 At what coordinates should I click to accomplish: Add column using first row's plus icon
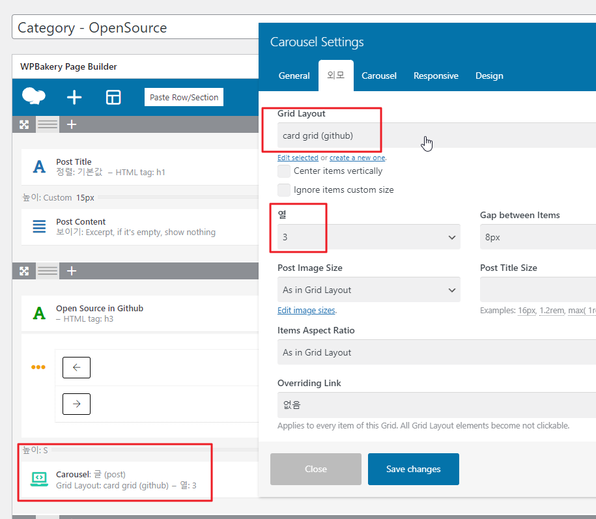click(x=72, y=124)
